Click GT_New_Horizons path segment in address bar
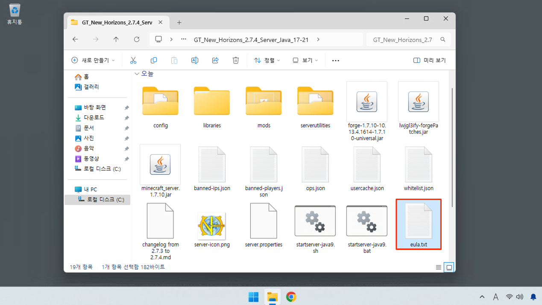 (x=251, y=39)
